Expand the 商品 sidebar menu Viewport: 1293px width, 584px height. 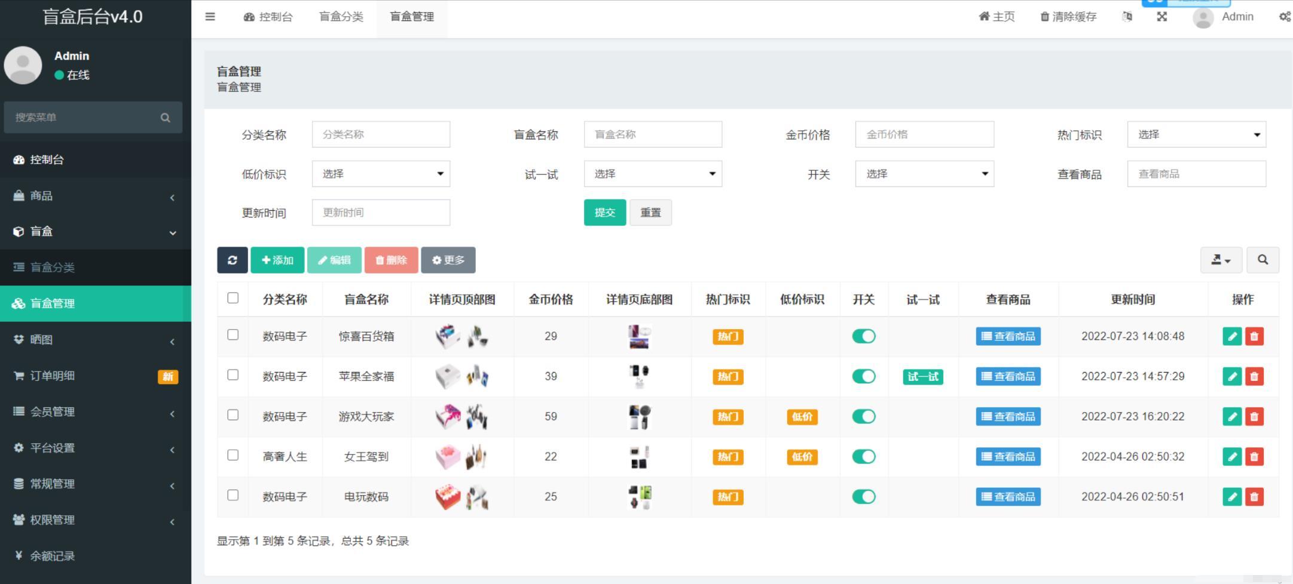click(96, 196)
